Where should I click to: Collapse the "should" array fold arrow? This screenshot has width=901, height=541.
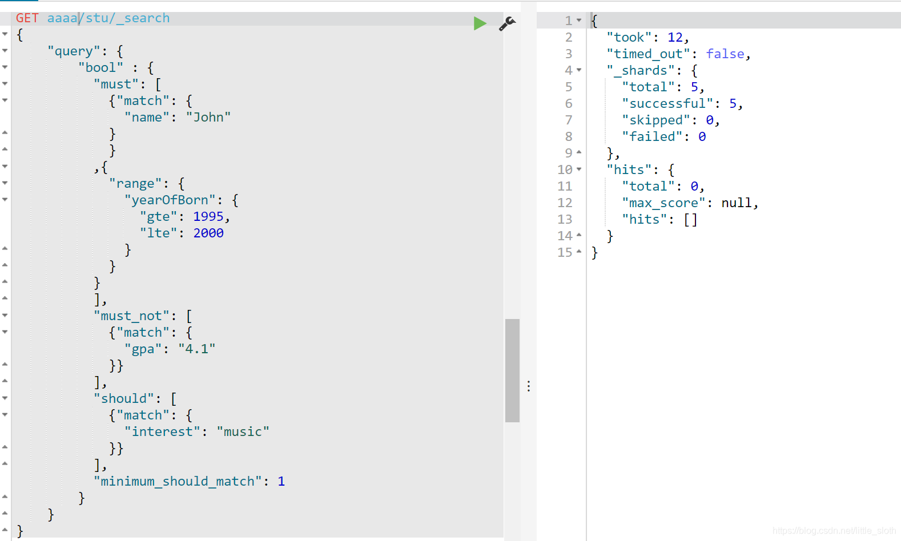(x=5, y=398)
